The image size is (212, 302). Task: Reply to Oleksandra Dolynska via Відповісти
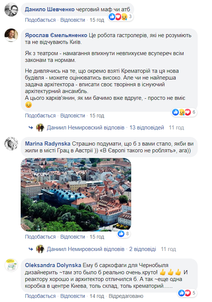[73, 296]
